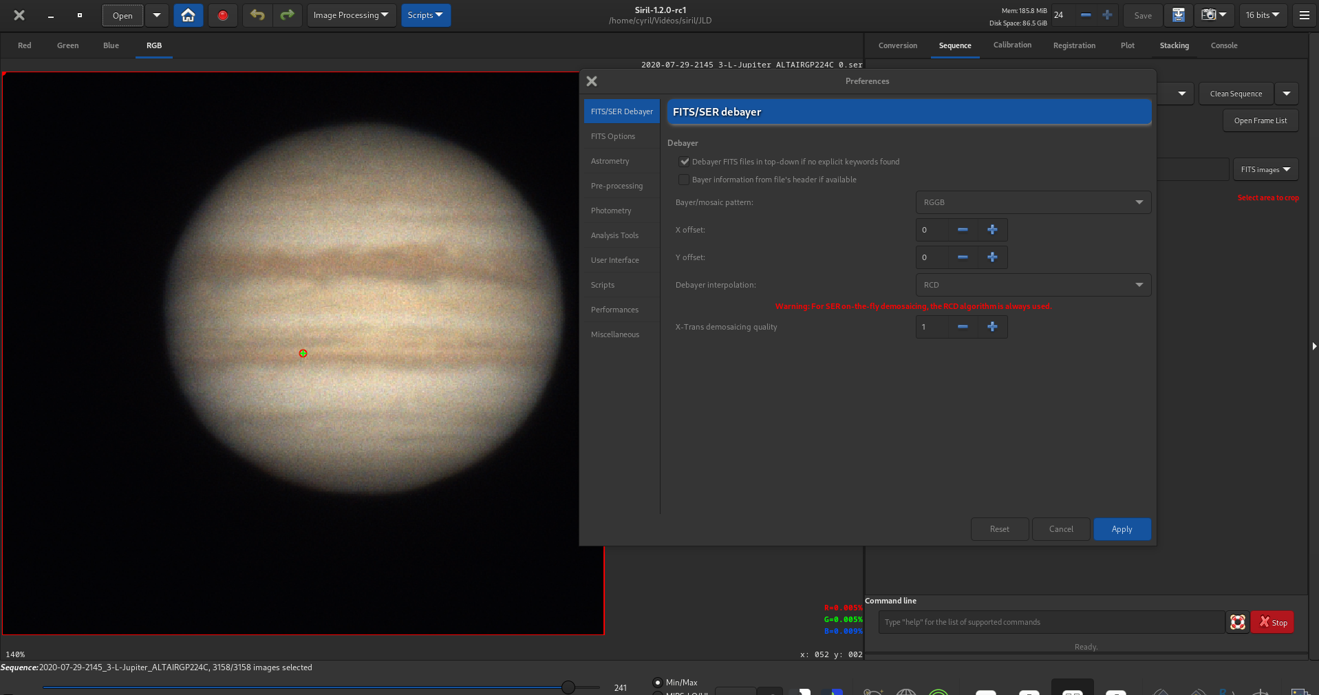The image size is (1319, 695).
Task: Open the Bayer/mosaic pattern RGGB dropdown
Action: click(x=1033, y=202)
